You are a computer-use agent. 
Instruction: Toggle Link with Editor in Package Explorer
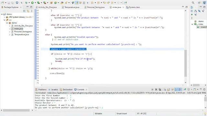pos(28,11)
